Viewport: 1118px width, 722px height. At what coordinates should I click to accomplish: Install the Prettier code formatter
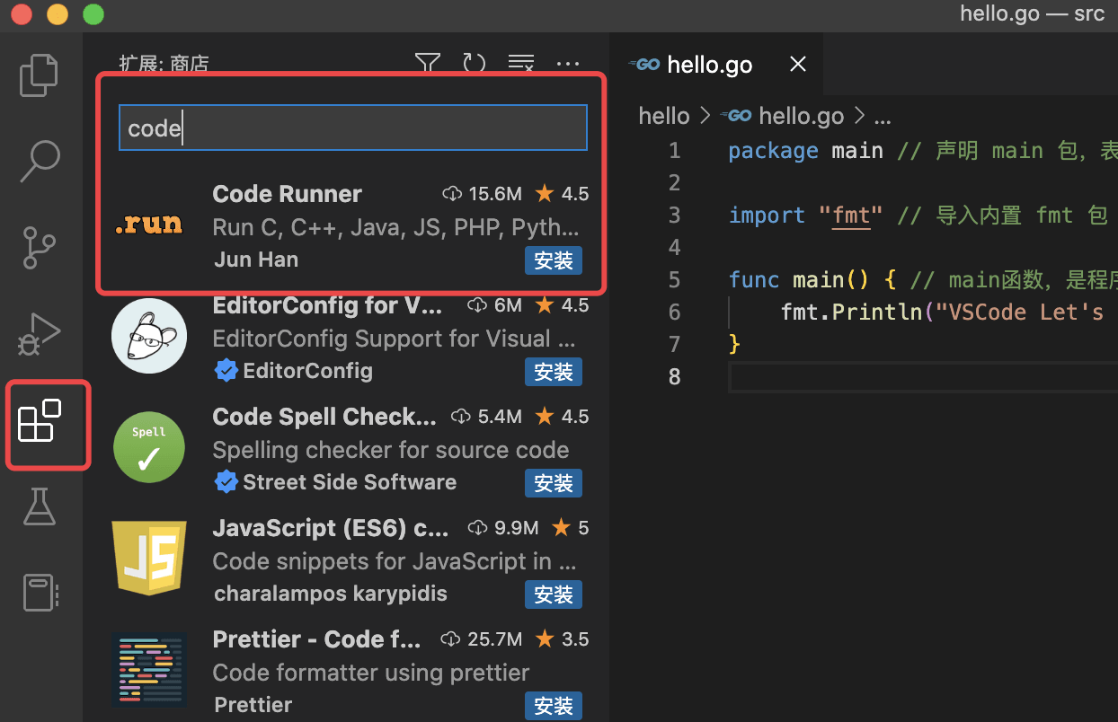tap(553, 706)
